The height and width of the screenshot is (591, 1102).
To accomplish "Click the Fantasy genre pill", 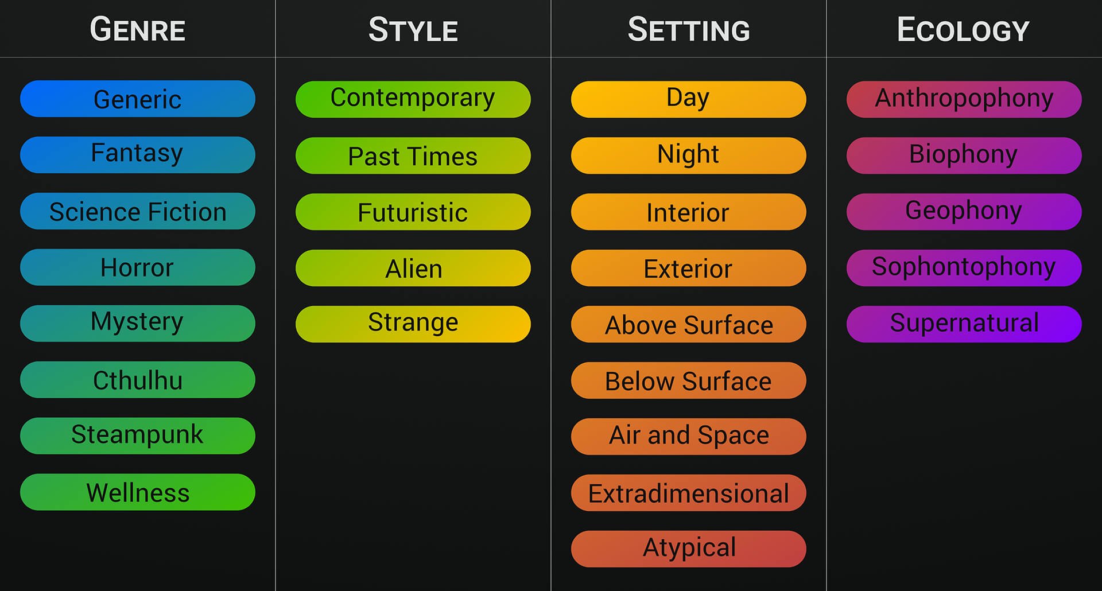I will pyautogui.click(x=138, y=155).
